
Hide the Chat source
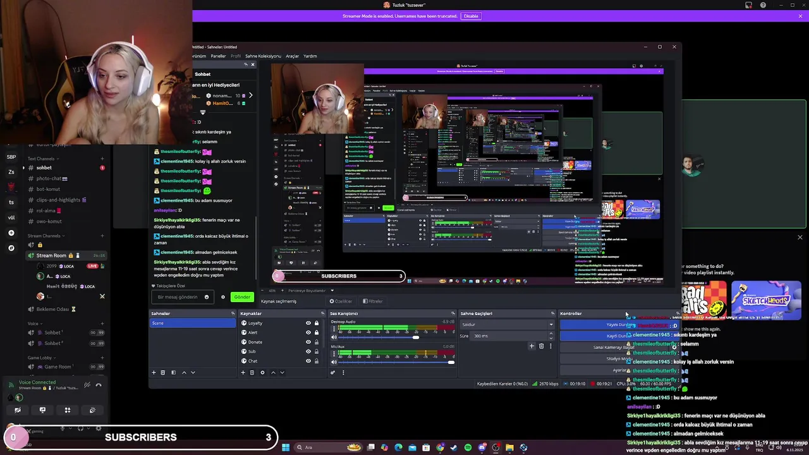pyautogui.click(x=308, y=361)
